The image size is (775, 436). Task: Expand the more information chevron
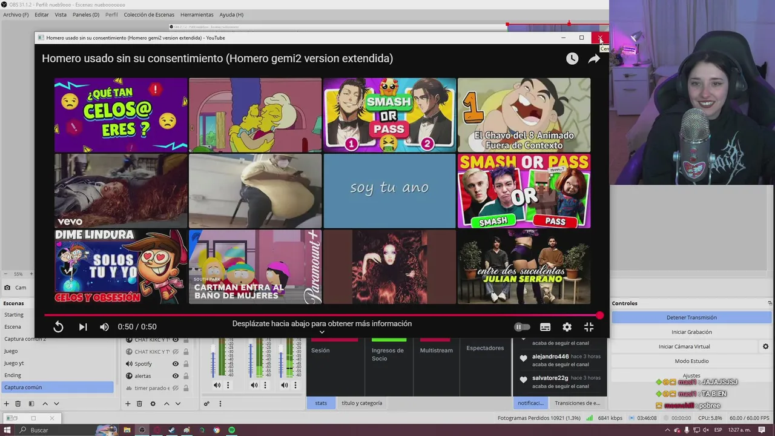click(322, 332)
